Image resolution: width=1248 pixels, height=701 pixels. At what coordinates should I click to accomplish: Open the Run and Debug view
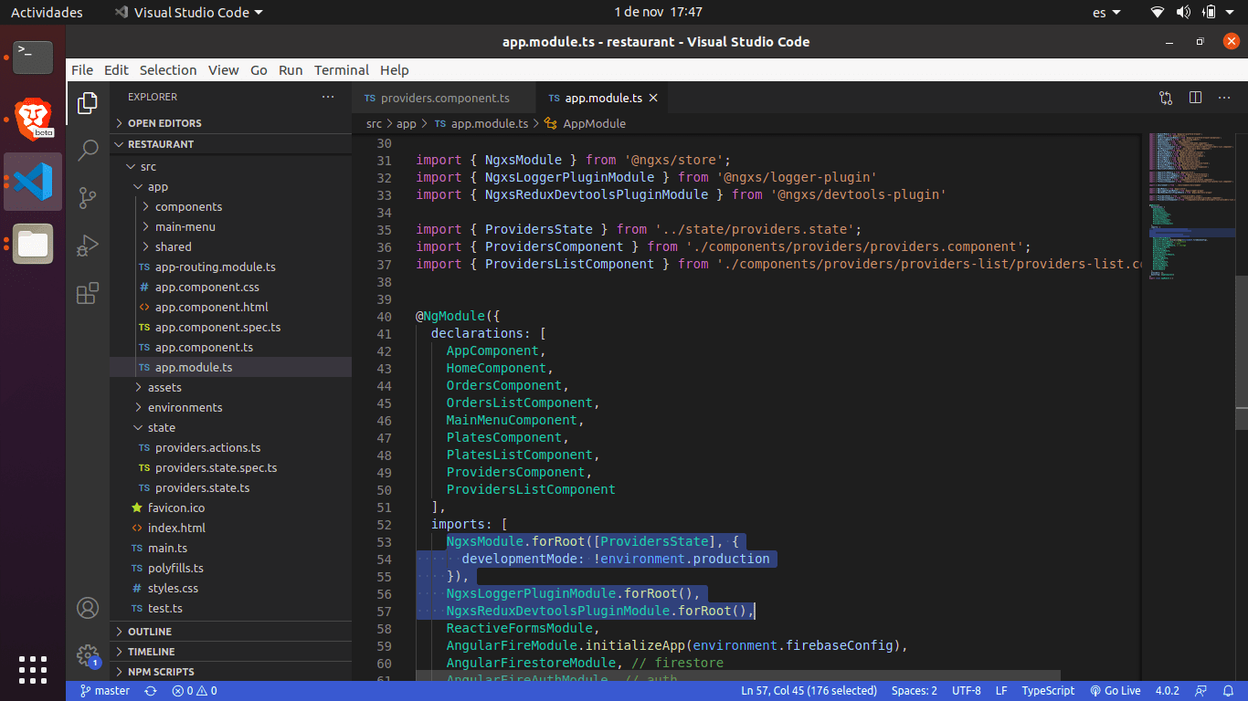[x=88, y=246]
